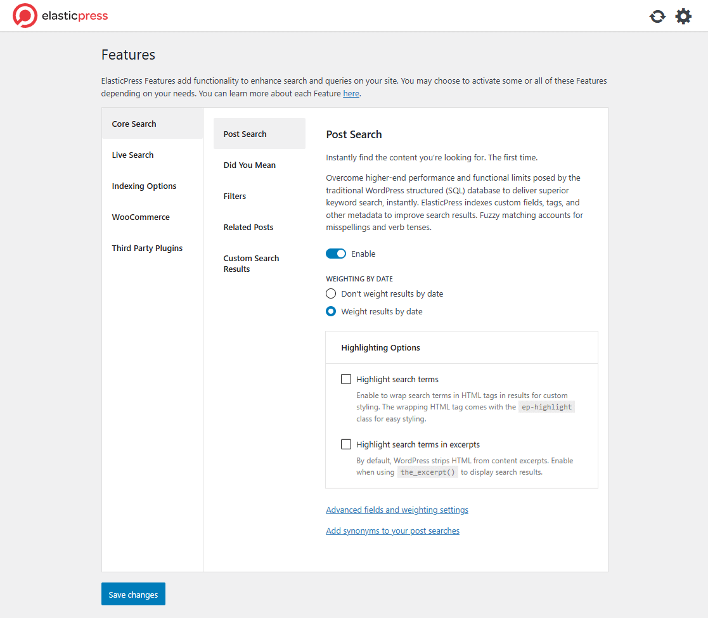Image resolution: width=708 pixels, height=618 pixels.
Task: Open the sync icon in the header
Action: coord(657,16)
